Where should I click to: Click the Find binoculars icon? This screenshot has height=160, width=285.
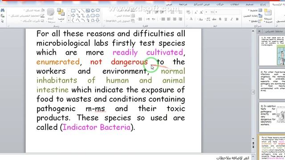click(2, 10)
